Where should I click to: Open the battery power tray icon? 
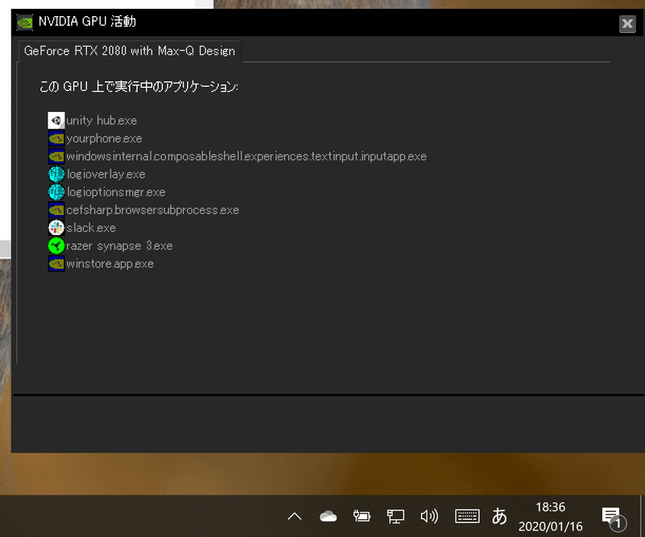tap(362, 516)
